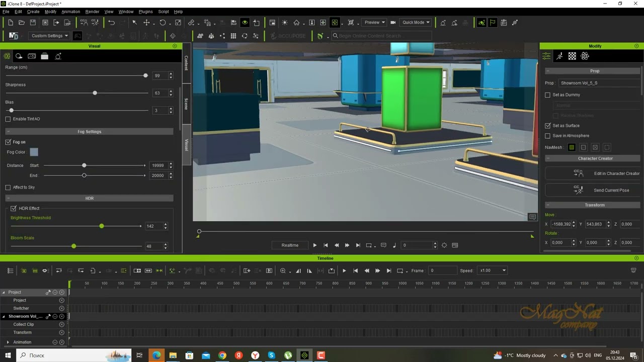
Task: Click the timeline zoom magnifier icon
Action: pyautogui.click(x=283, y=270)
